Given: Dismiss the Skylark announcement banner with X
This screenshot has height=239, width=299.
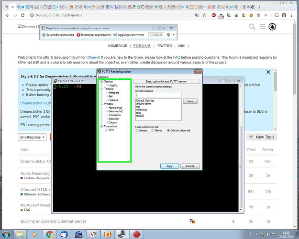Looking at the screenshot, I should [x=268, y=72].
